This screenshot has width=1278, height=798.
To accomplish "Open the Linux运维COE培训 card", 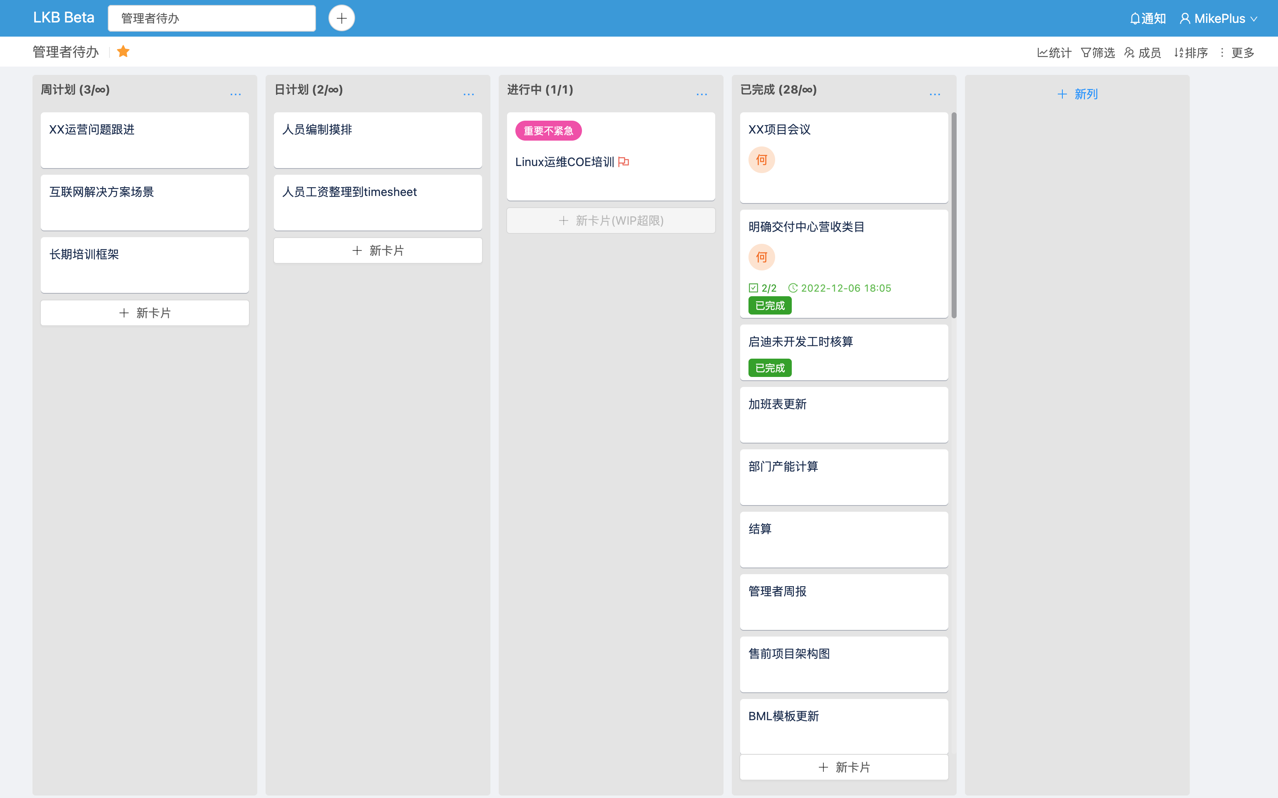I will (611, 156).
